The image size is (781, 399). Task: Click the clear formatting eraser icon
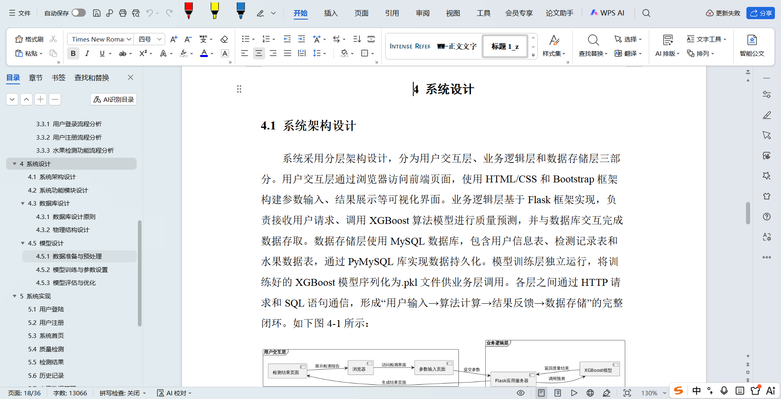tap(224, 39)
